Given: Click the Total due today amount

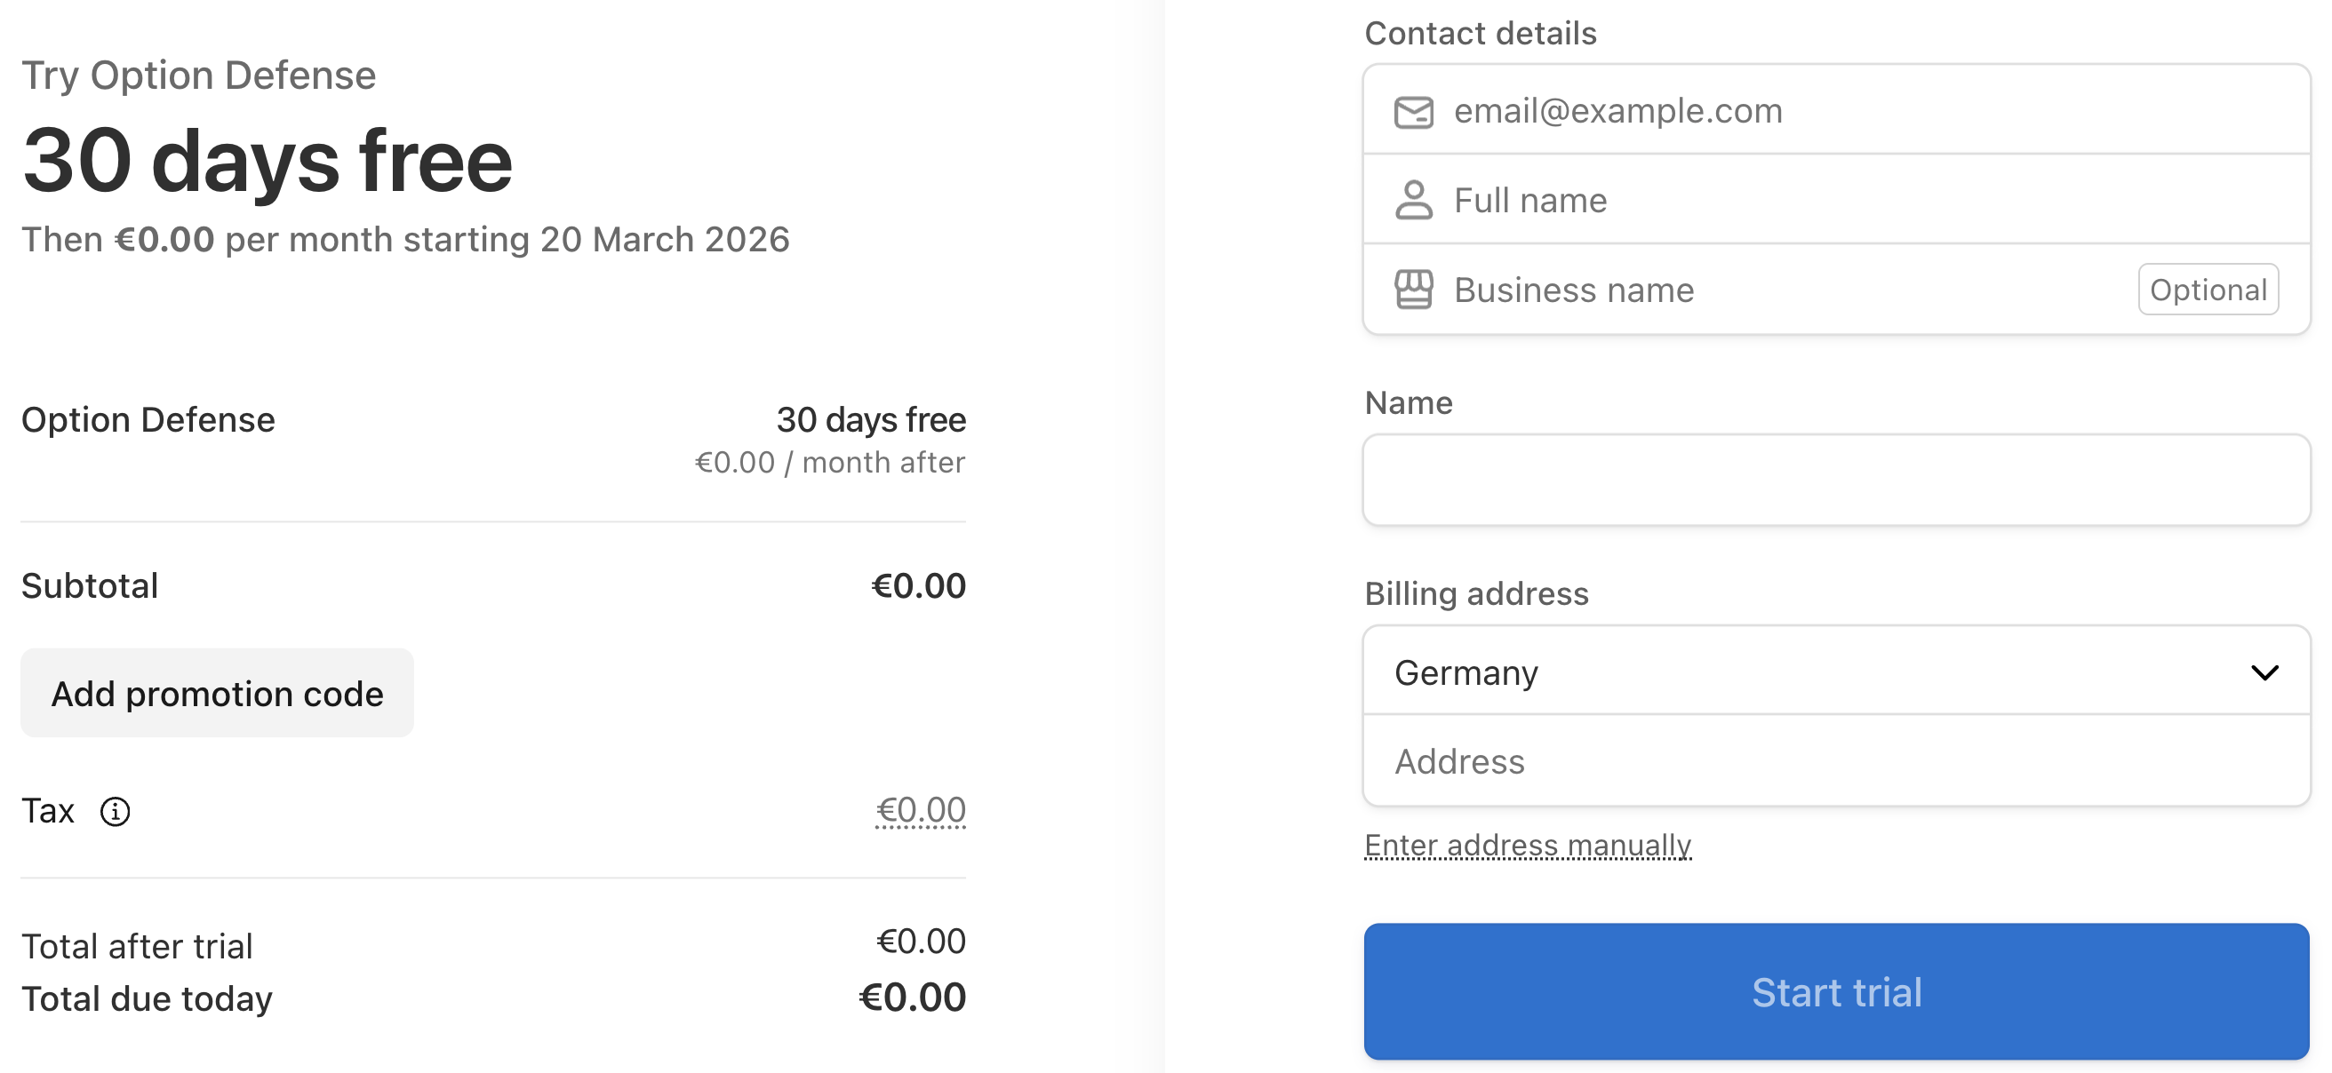Looking at the screenshot, I should pos(912,997).
